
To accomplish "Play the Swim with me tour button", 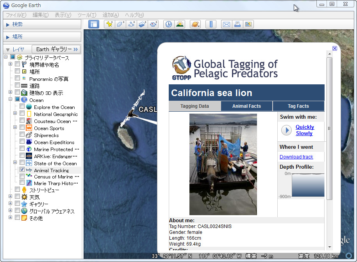I will 286,130.
